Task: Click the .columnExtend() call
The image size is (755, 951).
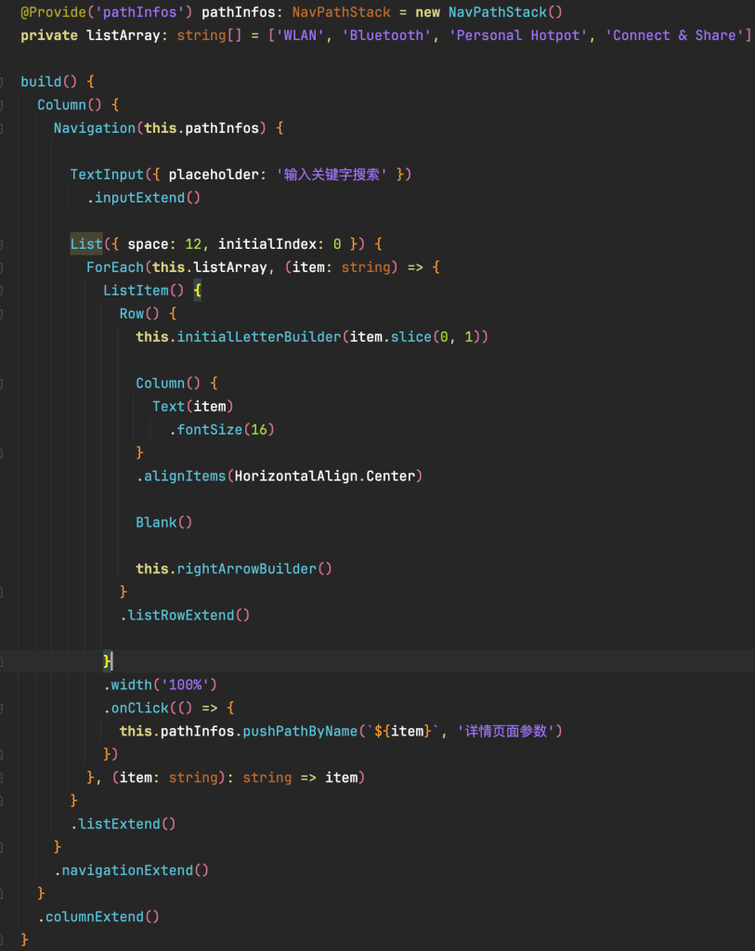Action: (x=98, y=917)
